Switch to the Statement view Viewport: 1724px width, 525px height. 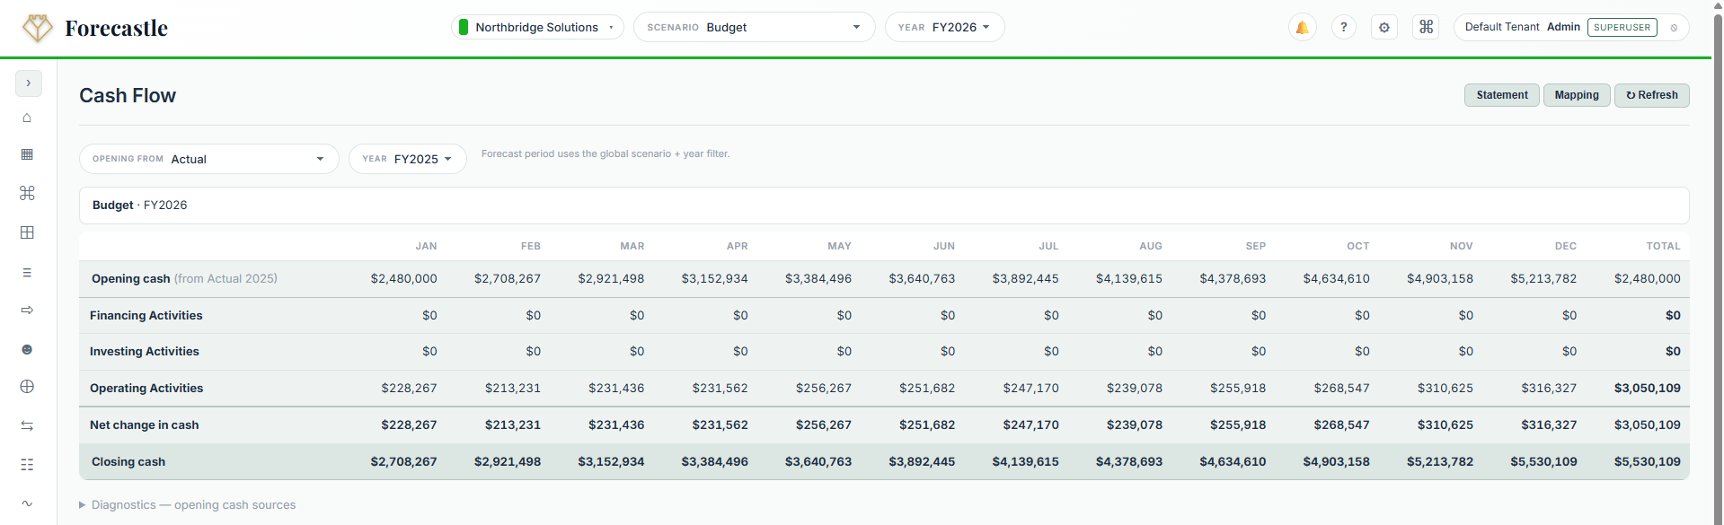point(1501,95)
